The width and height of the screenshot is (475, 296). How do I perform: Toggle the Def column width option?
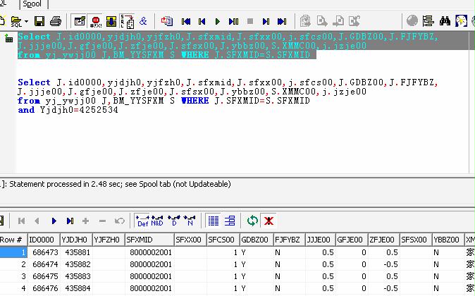(x=142, y=221)
